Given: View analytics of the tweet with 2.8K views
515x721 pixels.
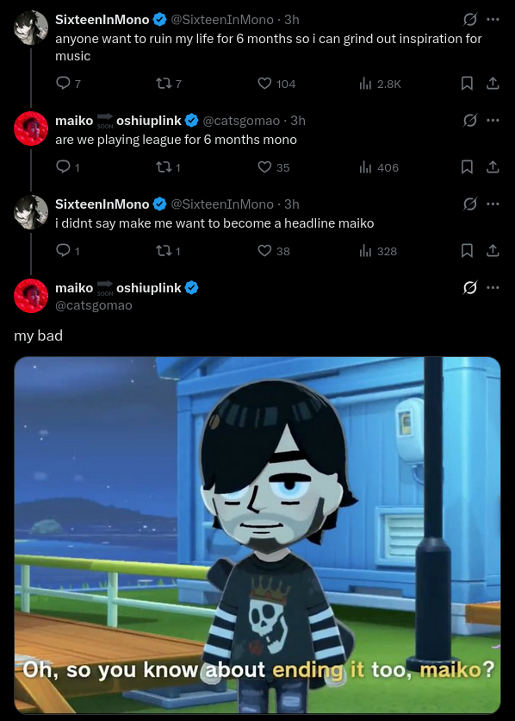Looking at the screenshot, I should tap(365, 84).
